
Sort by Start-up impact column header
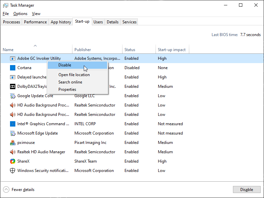click(x=172, y=50)
